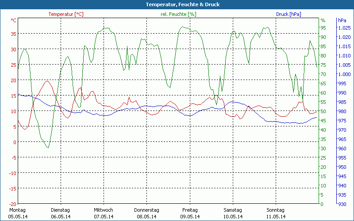Screen dimensions: 354x221
Task: Click the date '05.05.14'
Action: pos(18,217)
